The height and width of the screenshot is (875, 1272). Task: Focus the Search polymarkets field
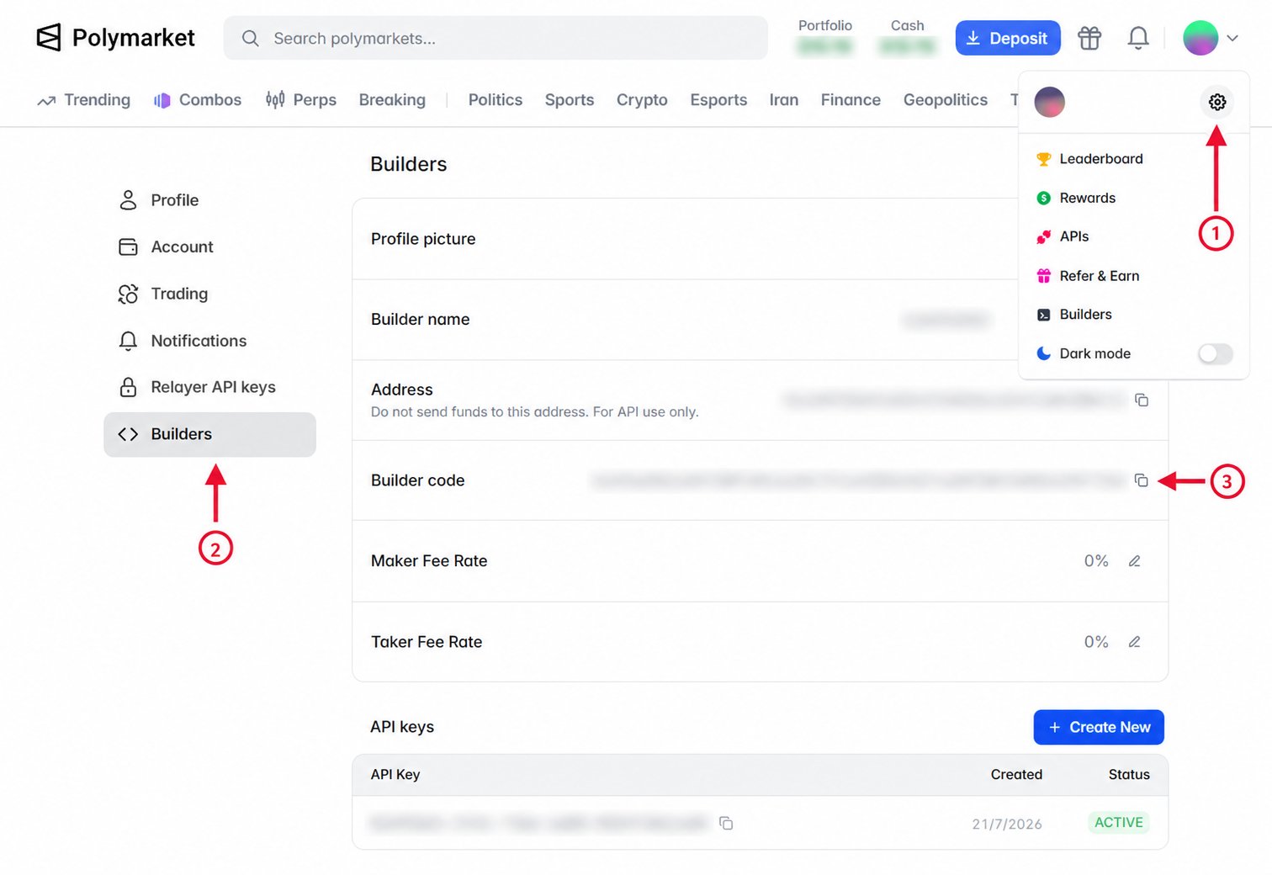coord(496,39)
